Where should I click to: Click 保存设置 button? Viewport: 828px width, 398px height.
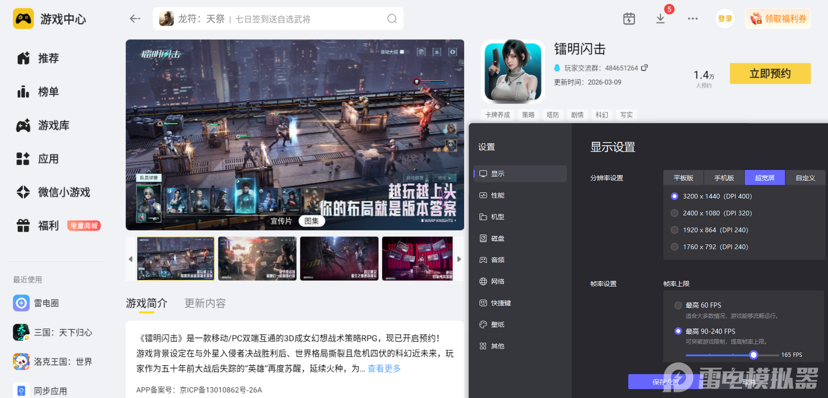coord(666,382)
